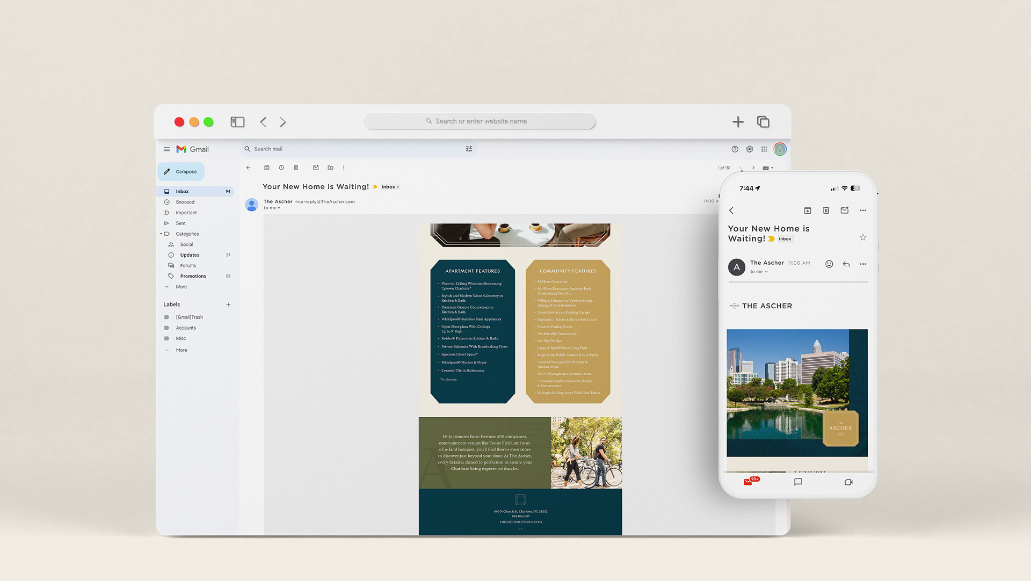
Task: Click emoji reaction icon on phone
Action: pyautogui.click(x=829, y=264)
